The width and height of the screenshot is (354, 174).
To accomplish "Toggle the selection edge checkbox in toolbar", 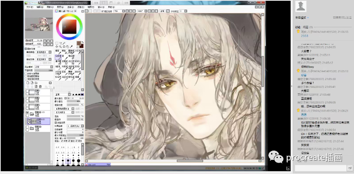I will 102,12.
